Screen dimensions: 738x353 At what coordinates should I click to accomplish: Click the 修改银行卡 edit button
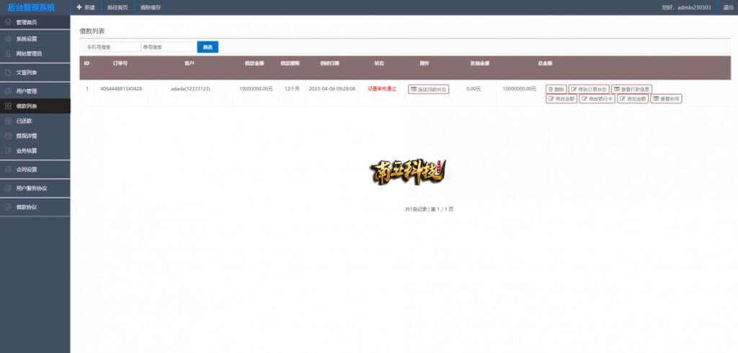597,98
